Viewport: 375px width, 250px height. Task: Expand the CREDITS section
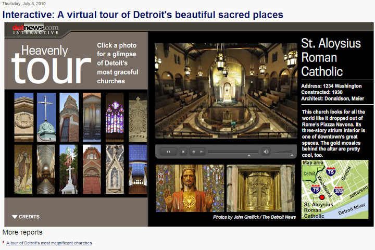26,217
